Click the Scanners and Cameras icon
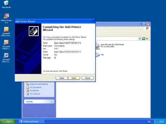The height and width of the screenshot is (124, 166). coord(27,84)
